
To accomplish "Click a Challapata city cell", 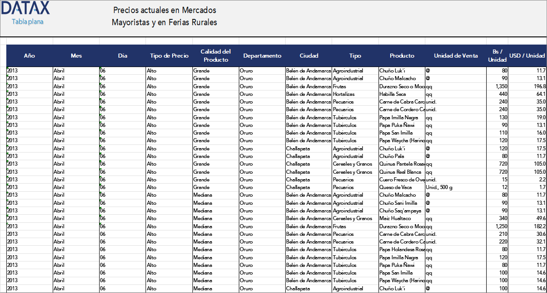I will [300, 149].
